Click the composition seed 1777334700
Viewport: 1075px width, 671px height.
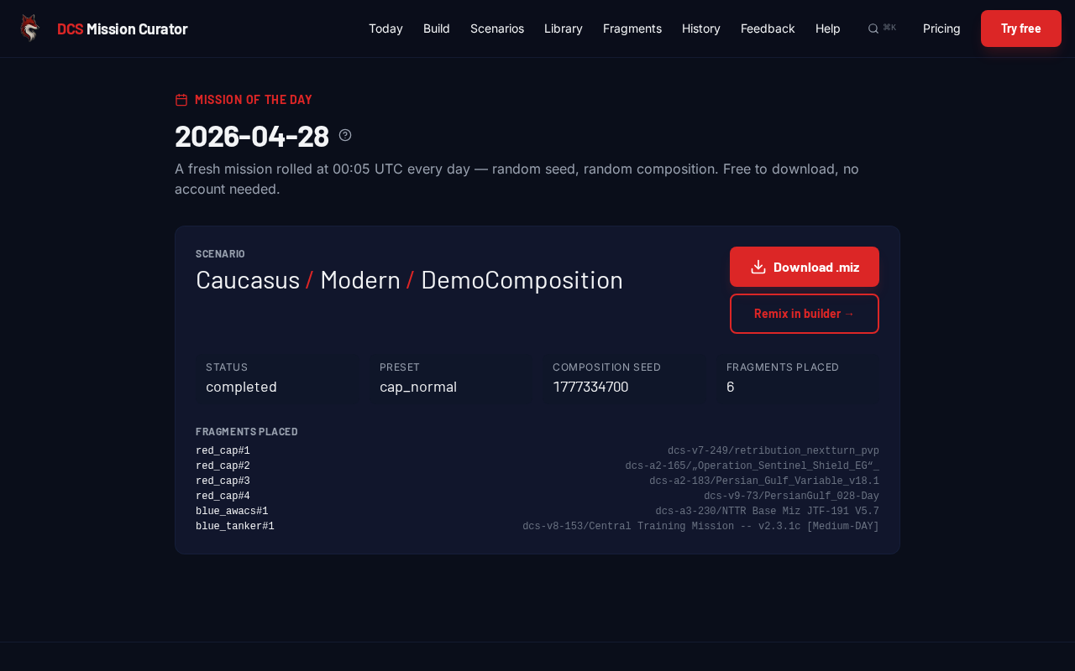coord(590,387)
